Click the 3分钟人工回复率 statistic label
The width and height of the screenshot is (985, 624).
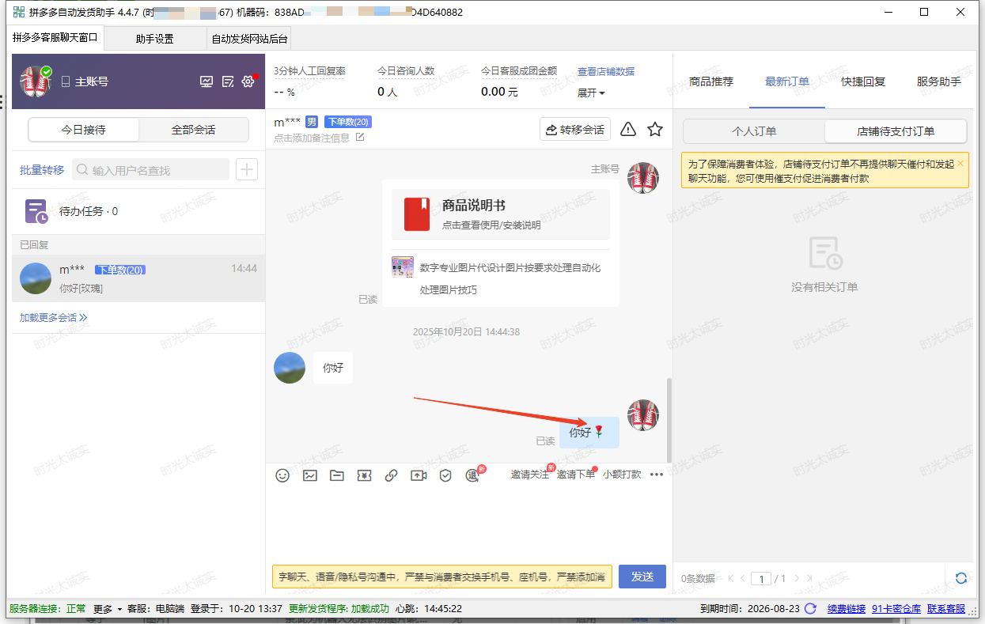[x=309, y=71]
